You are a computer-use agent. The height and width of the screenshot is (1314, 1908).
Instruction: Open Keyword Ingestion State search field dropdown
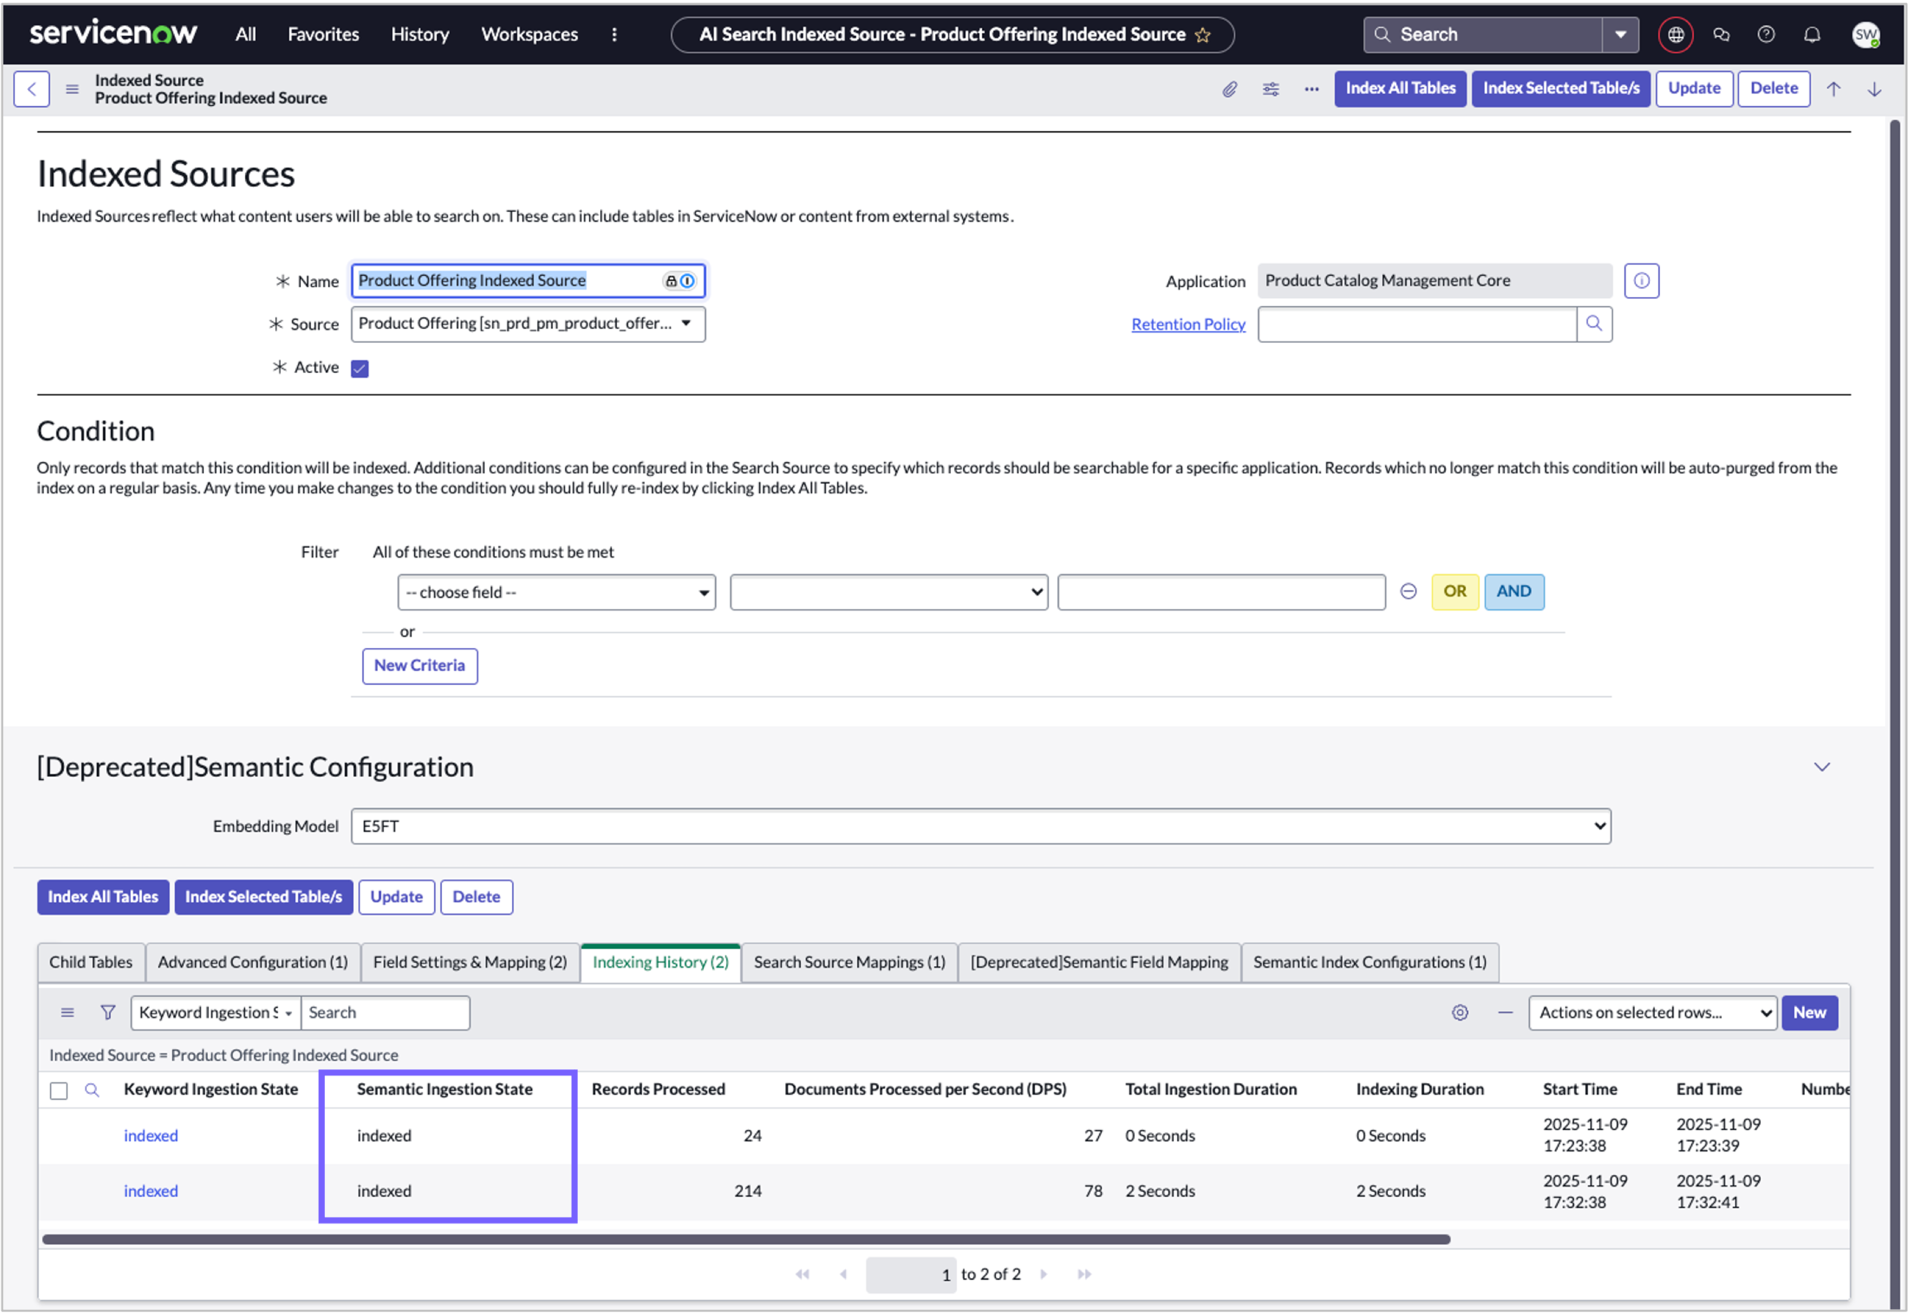(x=216, y=1012)
